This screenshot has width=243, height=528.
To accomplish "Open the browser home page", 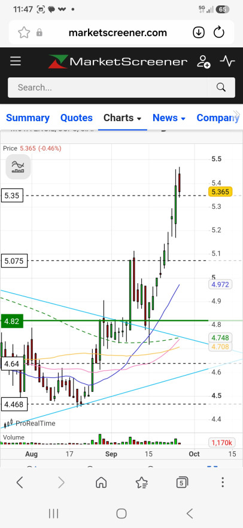I will (x=101, y=482).
